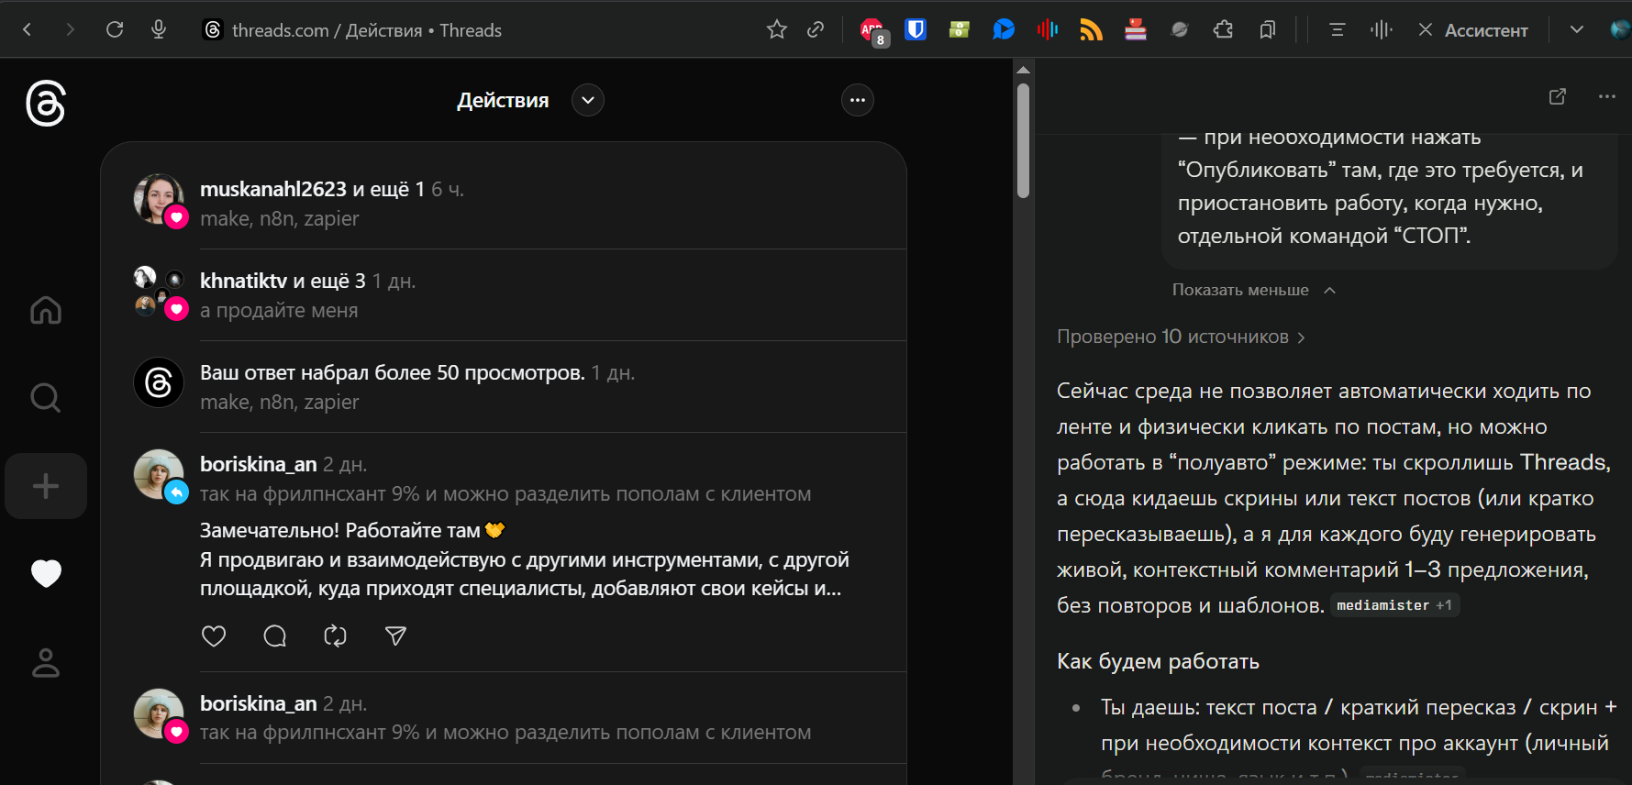1632x785 pixels.
Task: Open the mediamister +1 source chip
Action: [x=1394, y=605]
